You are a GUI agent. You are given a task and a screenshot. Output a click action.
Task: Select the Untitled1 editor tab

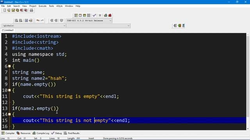[x=8, y=30]
